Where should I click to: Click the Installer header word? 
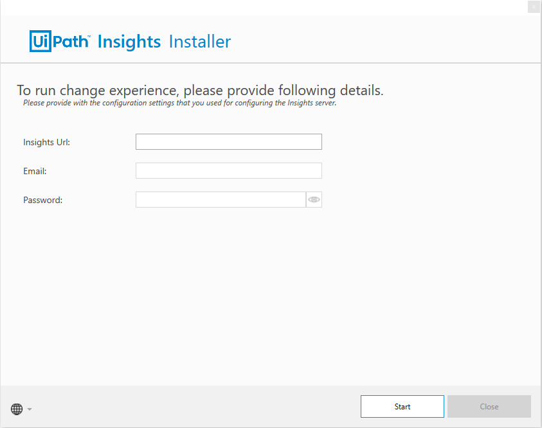[200, 42]
